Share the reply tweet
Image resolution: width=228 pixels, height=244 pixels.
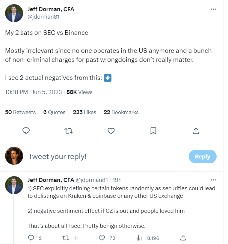click(183, 238)
